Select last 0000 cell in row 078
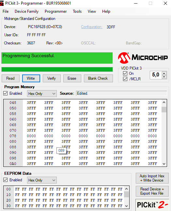This screenshot has height=211, width=171. 152,136
